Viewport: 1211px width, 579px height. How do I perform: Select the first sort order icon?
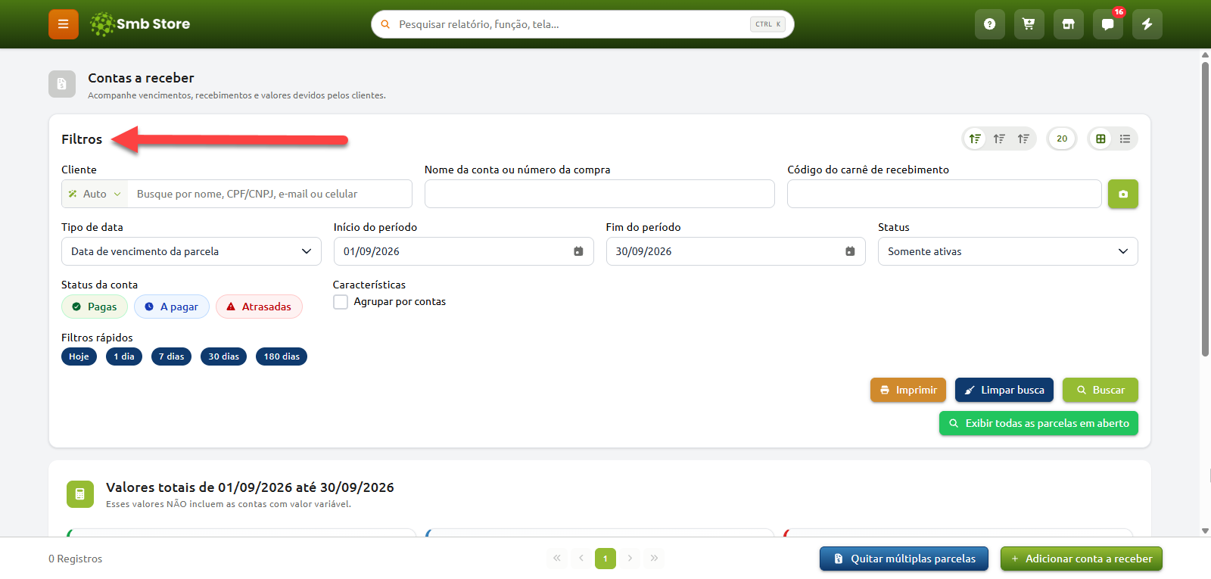pyautogui.click(x=975, y=139)
